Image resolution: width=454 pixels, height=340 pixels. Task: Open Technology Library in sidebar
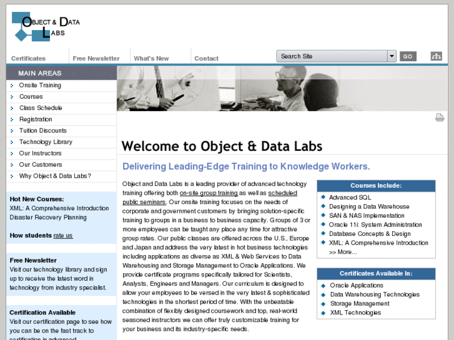coord(46,142)
